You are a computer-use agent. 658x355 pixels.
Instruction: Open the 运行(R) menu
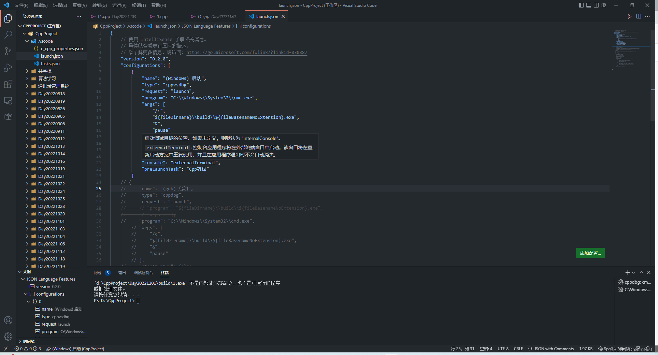(x=119, y=5)
